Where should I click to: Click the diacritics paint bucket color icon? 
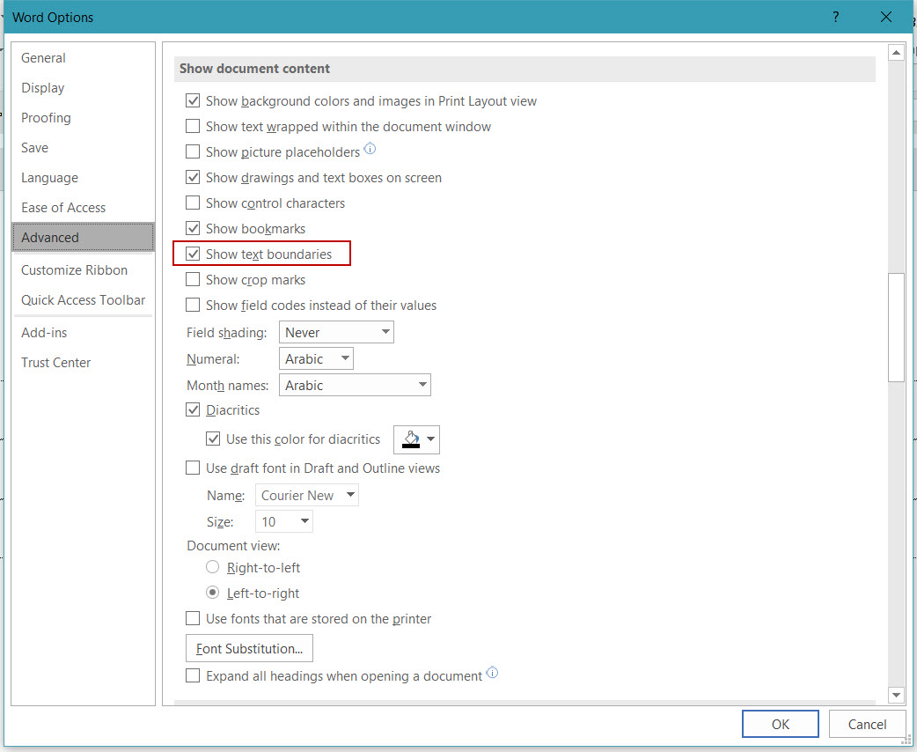(x=411, y=439)
